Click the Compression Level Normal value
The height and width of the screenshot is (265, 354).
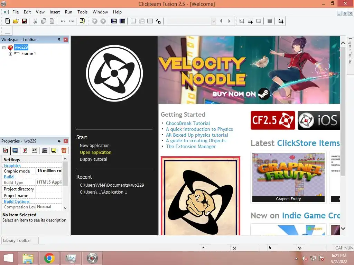point(49,207)
